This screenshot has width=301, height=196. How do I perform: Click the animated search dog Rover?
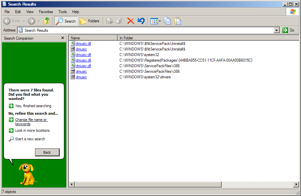[x=27, y=174]
